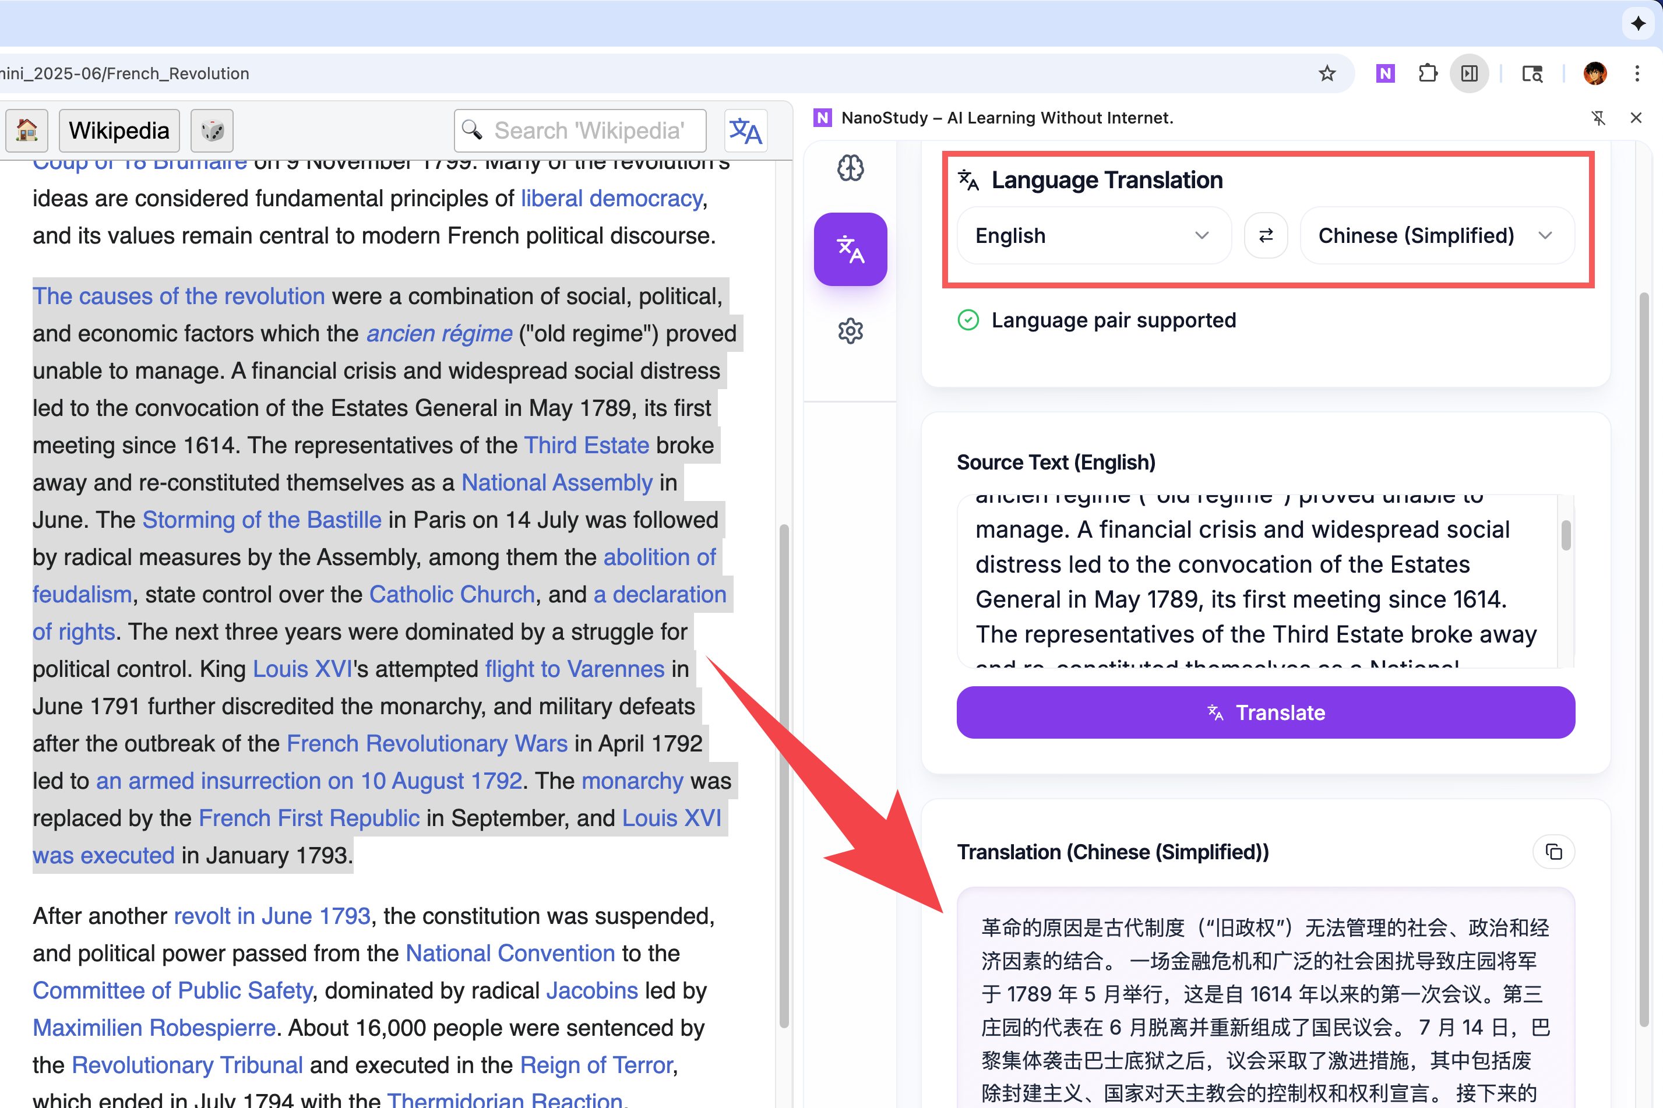Click the brain icon in NanoStudy sidebar
This screenshot has height=1108, width=1663.
pos(850,168)
